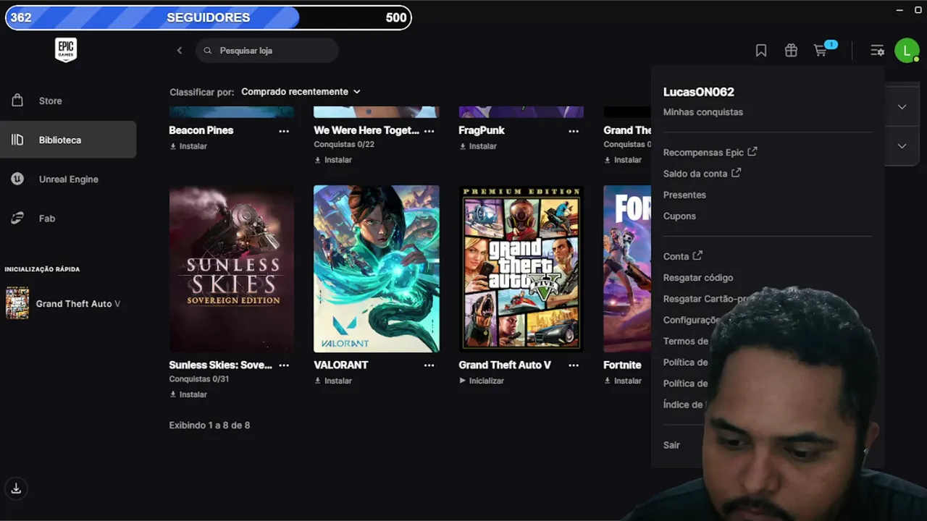Open Minhas conquistas from profile menu

(x=703, y=112)
